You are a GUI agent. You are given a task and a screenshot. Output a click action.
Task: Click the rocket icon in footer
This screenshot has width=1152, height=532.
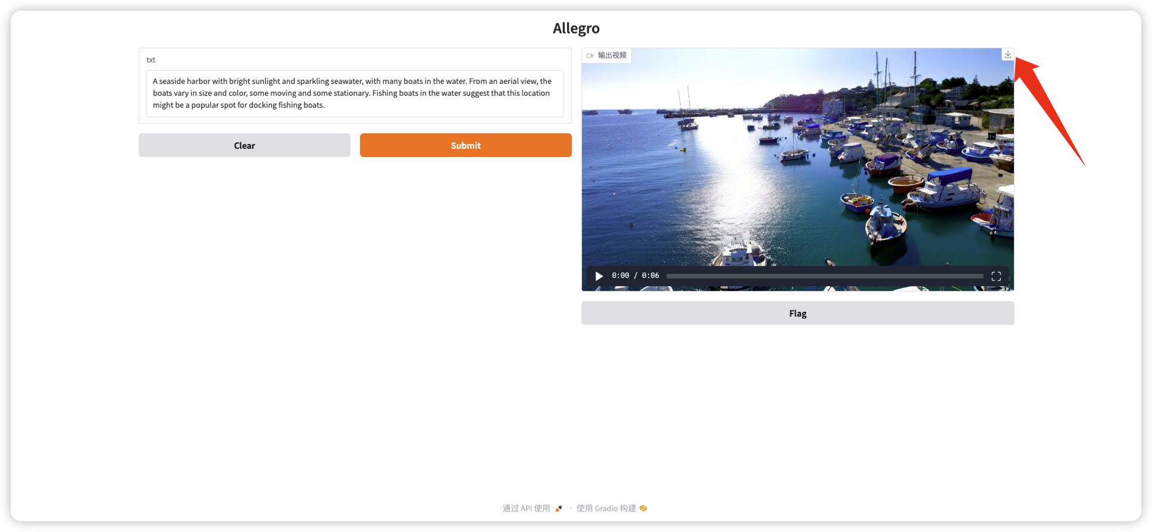point(559,509)
